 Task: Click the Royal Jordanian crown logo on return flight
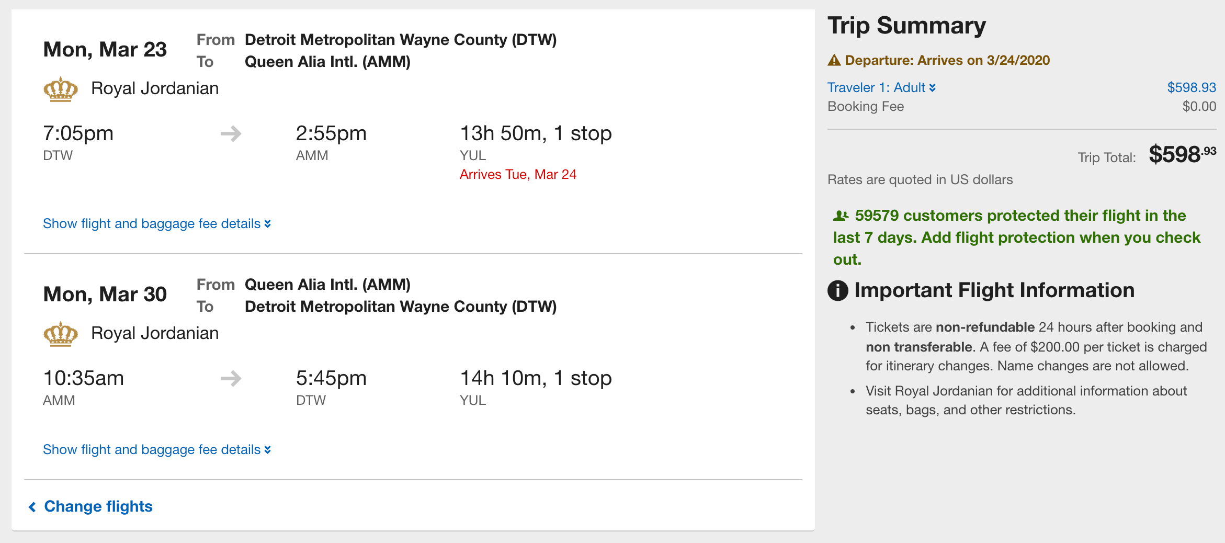(x=61, y=334)
